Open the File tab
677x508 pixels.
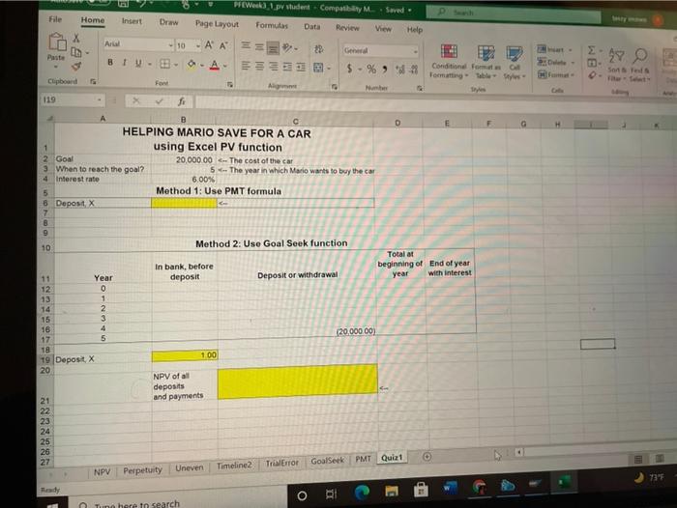click(x=55, y=19)
